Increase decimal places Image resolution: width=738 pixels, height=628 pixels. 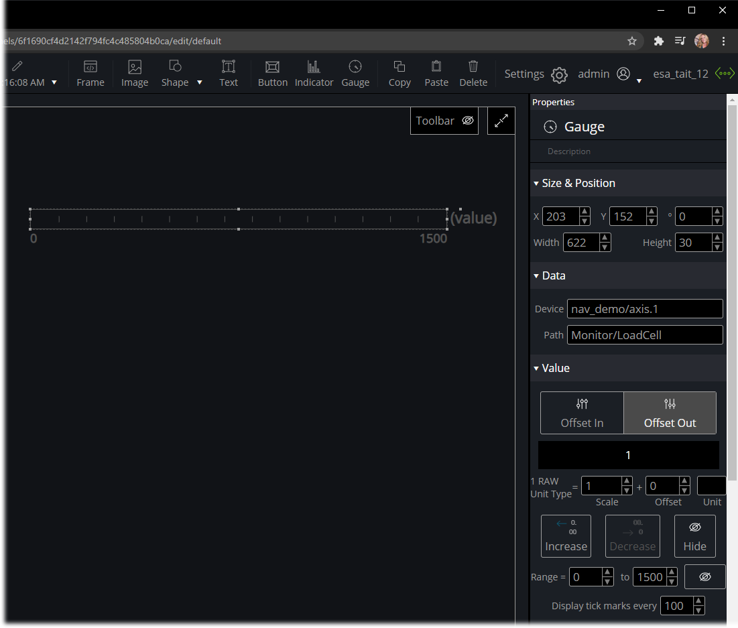tap(566, 536)
